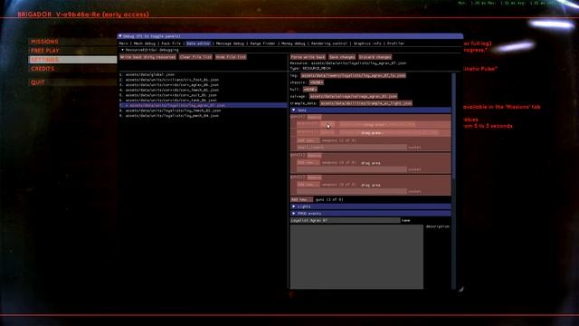Image resolution: width=579 pixels, height=326 pixels.
Task: Open the FREE PLAY menu entry
Action: point(45,51)
